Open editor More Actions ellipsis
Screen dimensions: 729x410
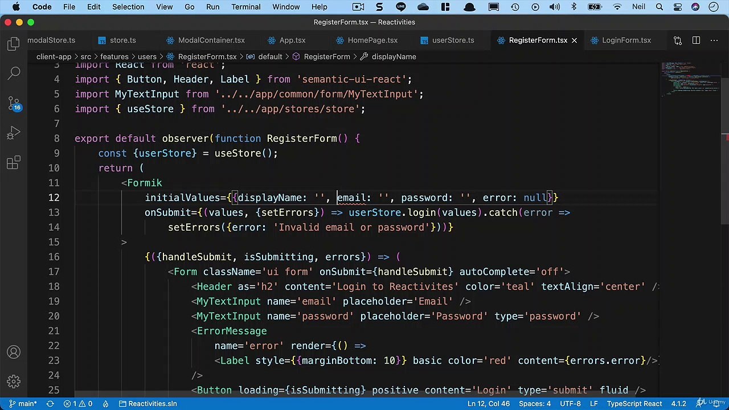[714, 40]
